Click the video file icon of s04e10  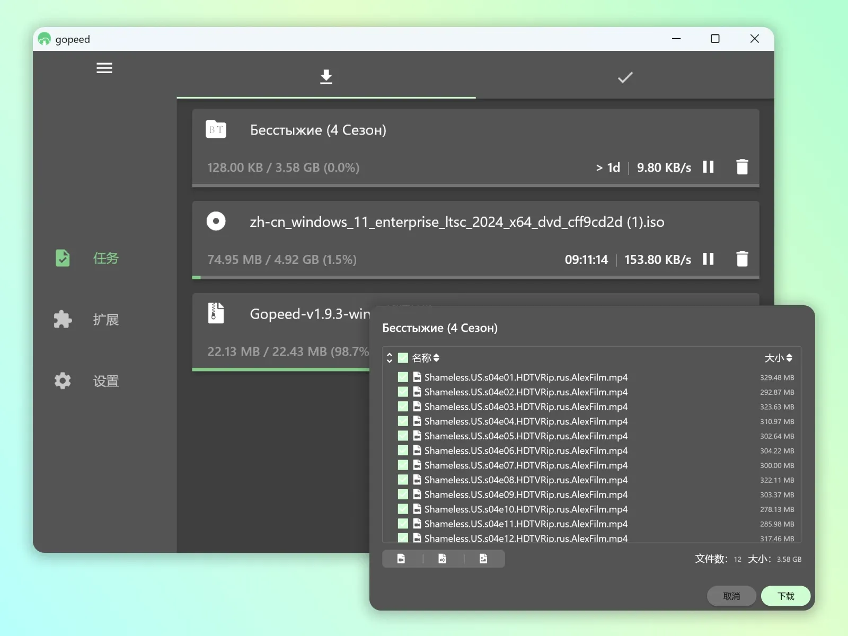coord(417,509)
